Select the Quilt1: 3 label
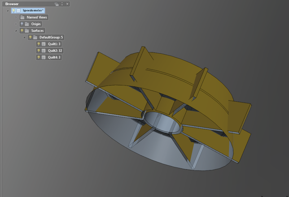289x197 pixels. (x=54, y=44)
